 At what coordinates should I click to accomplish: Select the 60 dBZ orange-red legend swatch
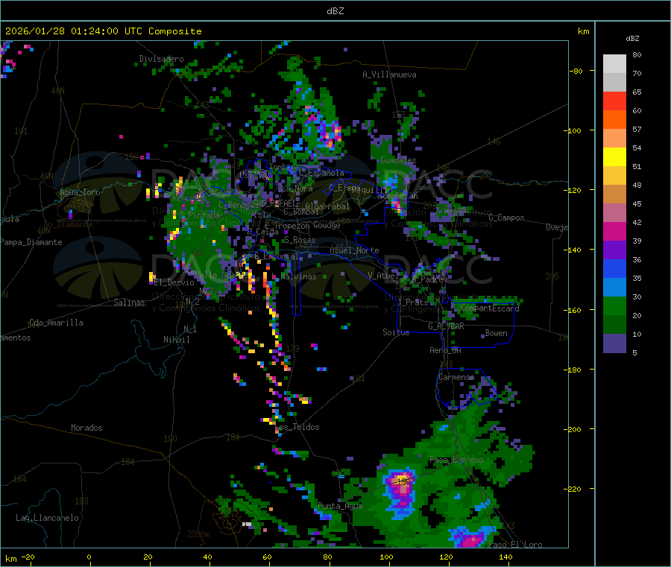(x=614, y=120)
